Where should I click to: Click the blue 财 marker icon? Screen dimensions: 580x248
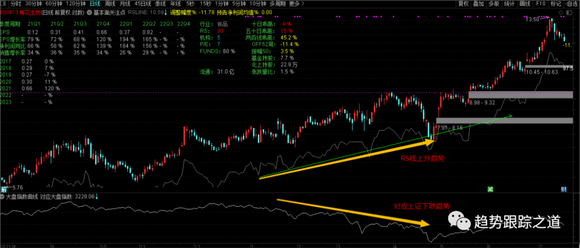tap(564, 189)
